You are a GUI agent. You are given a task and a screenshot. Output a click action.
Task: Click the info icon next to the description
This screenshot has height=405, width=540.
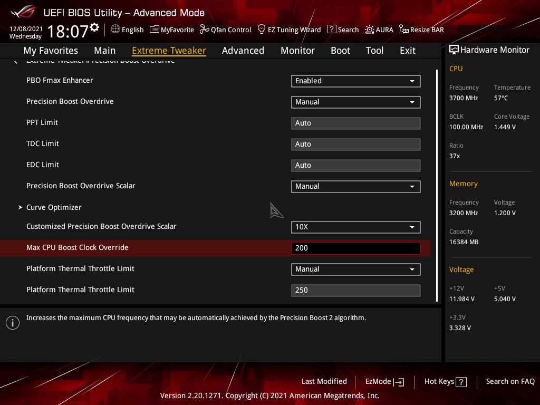(13, 322)
